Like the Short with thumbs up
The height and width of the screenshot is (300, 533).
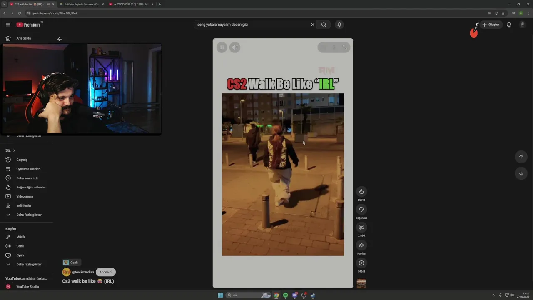coord(361,192)
